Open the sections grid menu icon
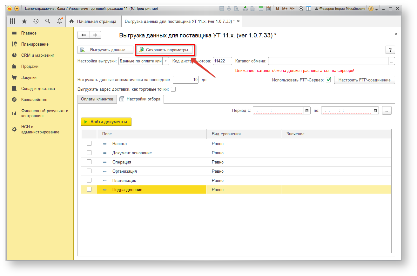The height and width of the screenshot is (276, 417). click(x=12, y=21)
